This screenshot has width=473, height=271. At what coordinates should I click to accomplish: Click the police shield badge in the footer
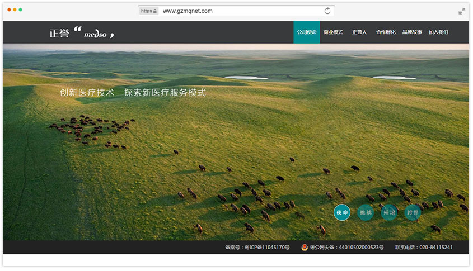tap(305, 247)
